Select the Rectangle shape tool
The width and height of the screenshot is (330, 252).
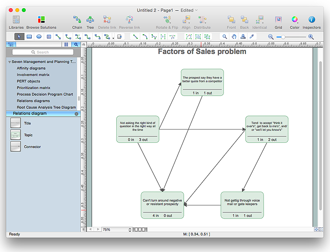pyautogui.click(x=29, y=37)
